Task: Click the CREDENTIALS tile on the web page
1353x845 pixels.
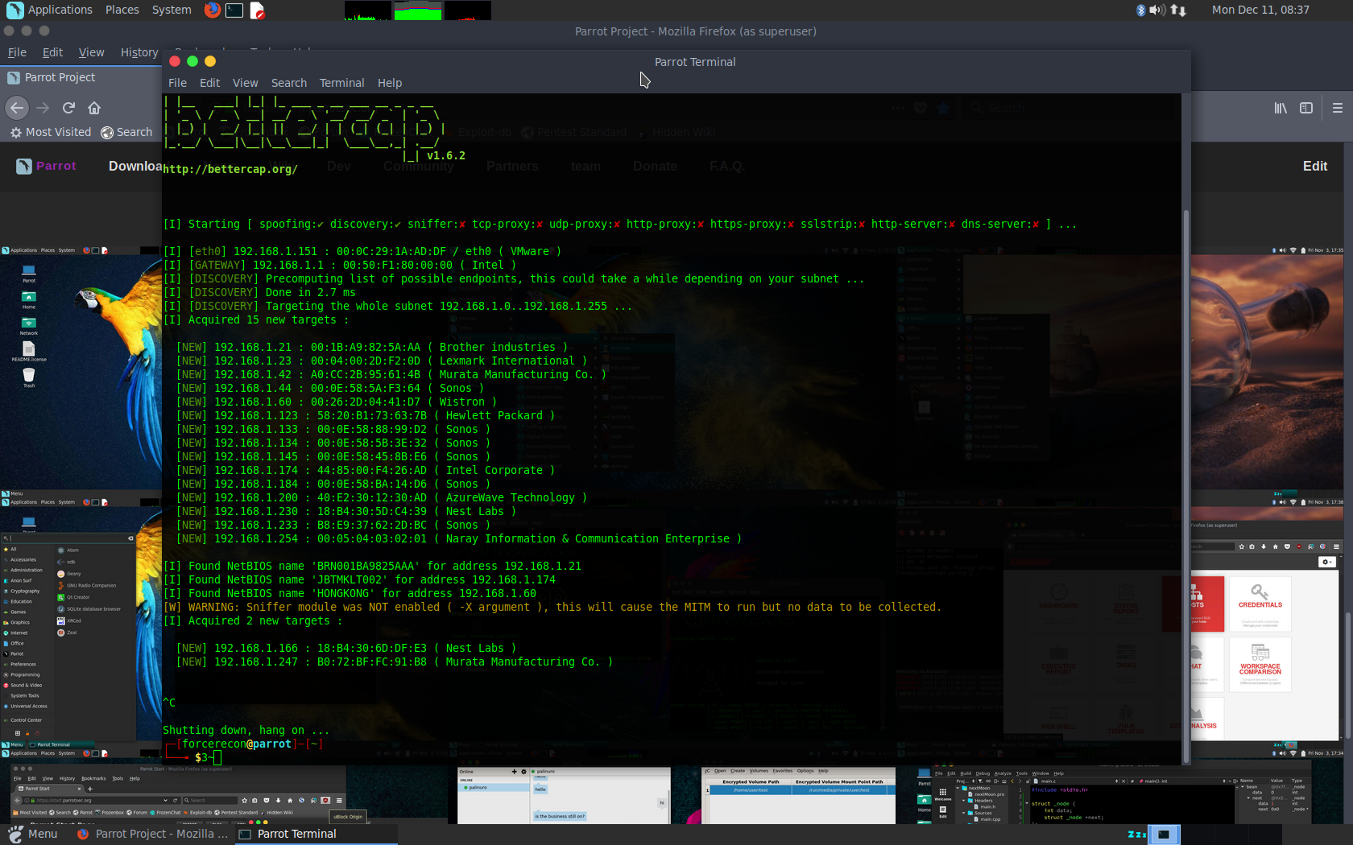Action: [x=1260, y=604]
